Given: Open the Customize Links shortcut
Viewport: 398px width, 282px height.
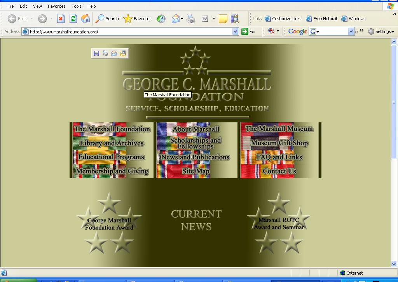Looking at the screenshot, I should 283,19.
